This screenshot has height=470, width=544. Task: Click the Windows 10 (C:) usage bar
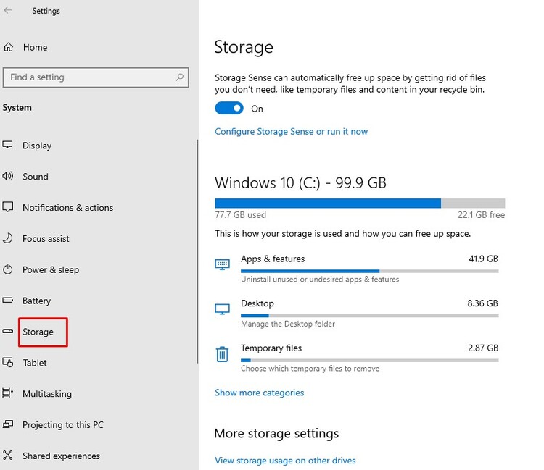pyautogui.click(x=359, y=203)
